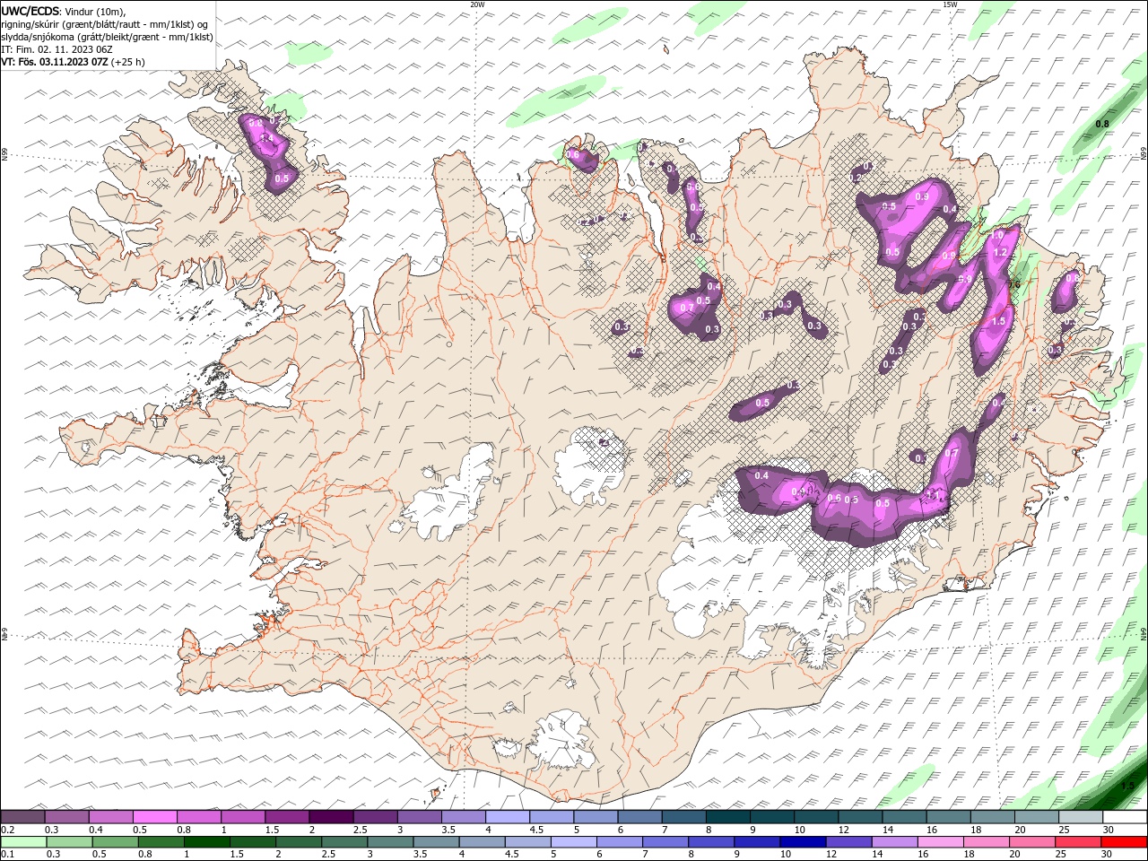Pick the upper legend pink swatch starting at 0.5
Viewport: 1148px width, 861px height.
click(x=154, y=817)
